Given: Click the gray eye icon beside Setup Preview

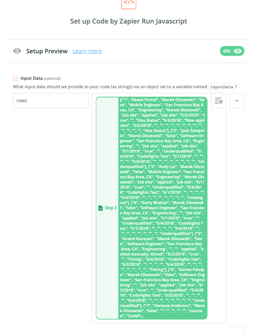Looking at the screenshot, I should pos(17,51).
